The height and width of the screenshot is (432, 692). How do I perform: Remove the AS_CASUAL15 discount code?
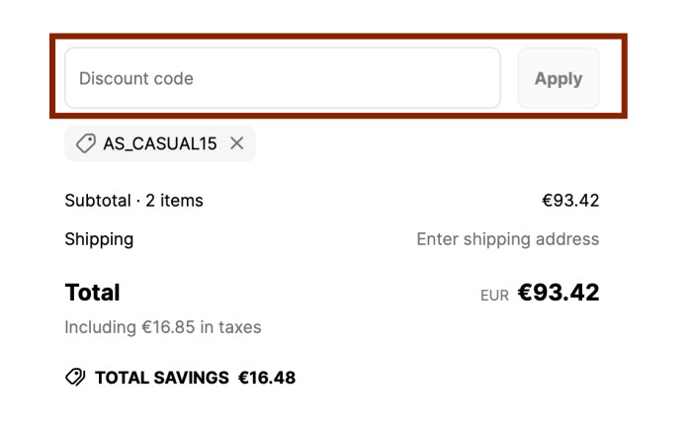click(237, 143)
